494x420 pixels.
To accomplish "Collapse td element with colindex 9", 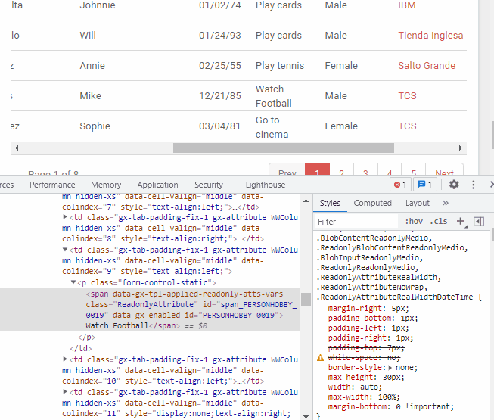I will (65, 250).
